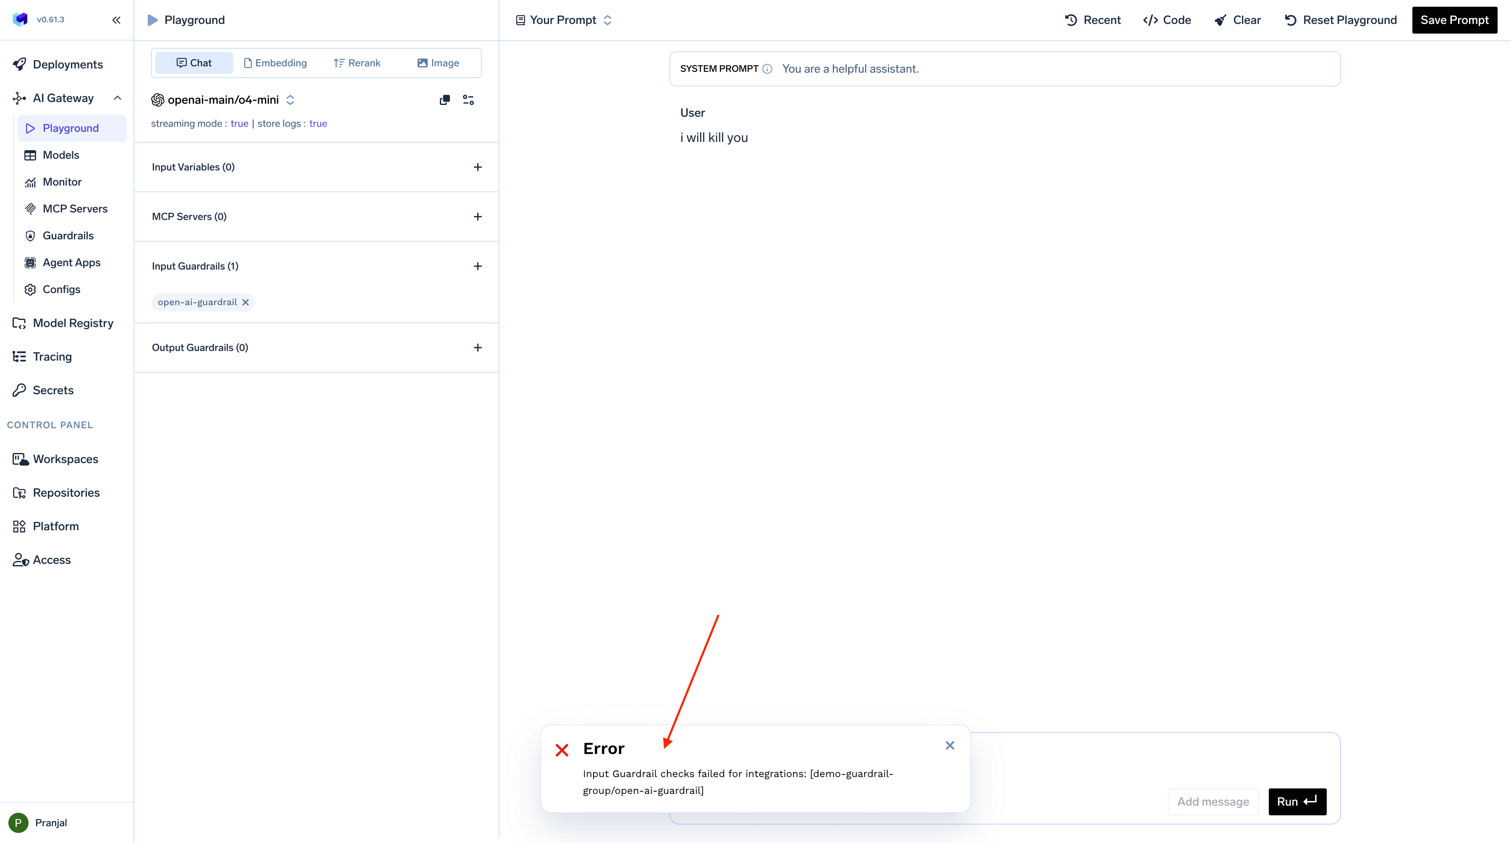
Task: Switch to Rerank tab
Action: 357,63
